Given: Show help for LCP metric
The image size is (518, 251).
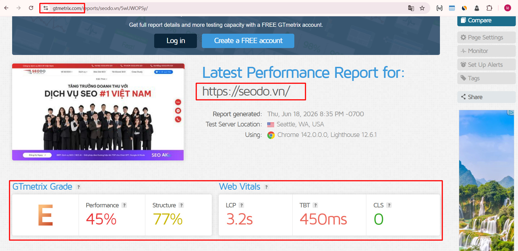Looking at the screenshot, I should [x=242, y=205].
